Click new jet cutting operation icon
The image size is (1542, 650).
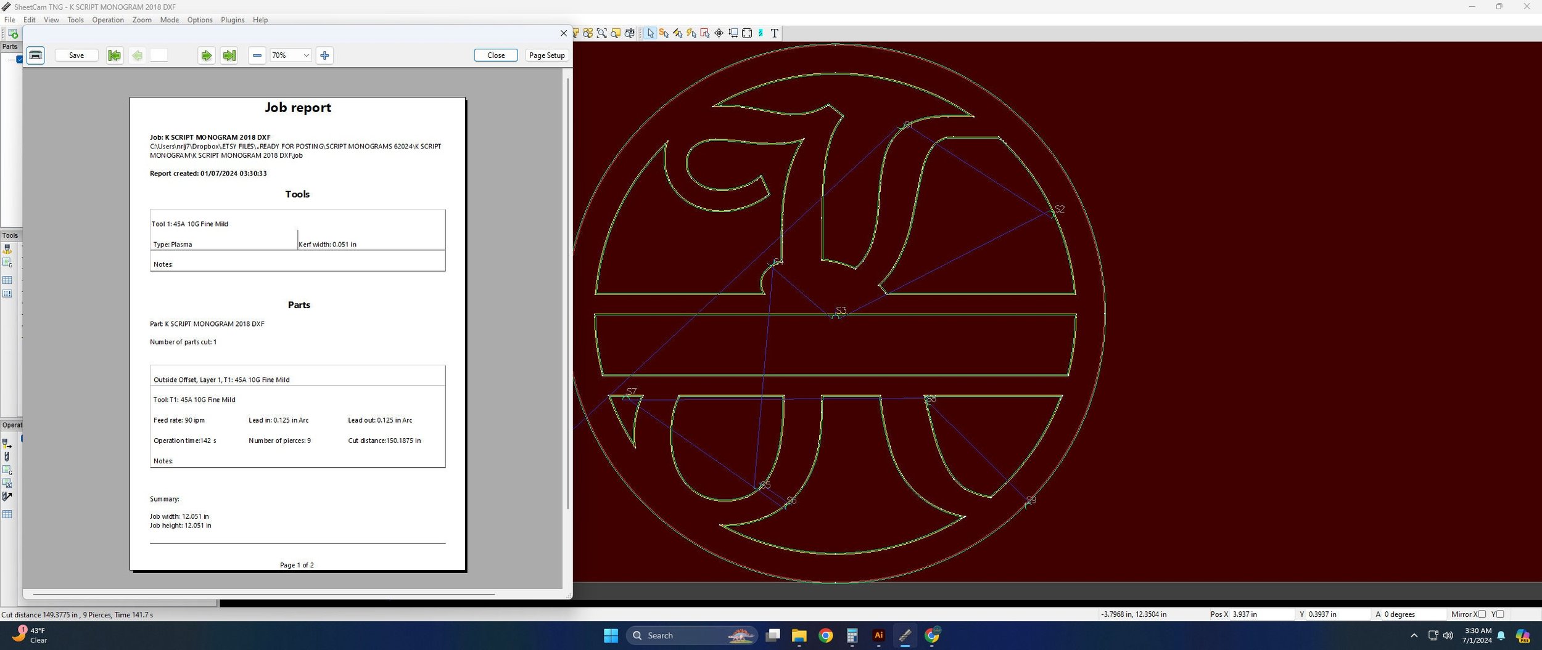pos(7,444)
